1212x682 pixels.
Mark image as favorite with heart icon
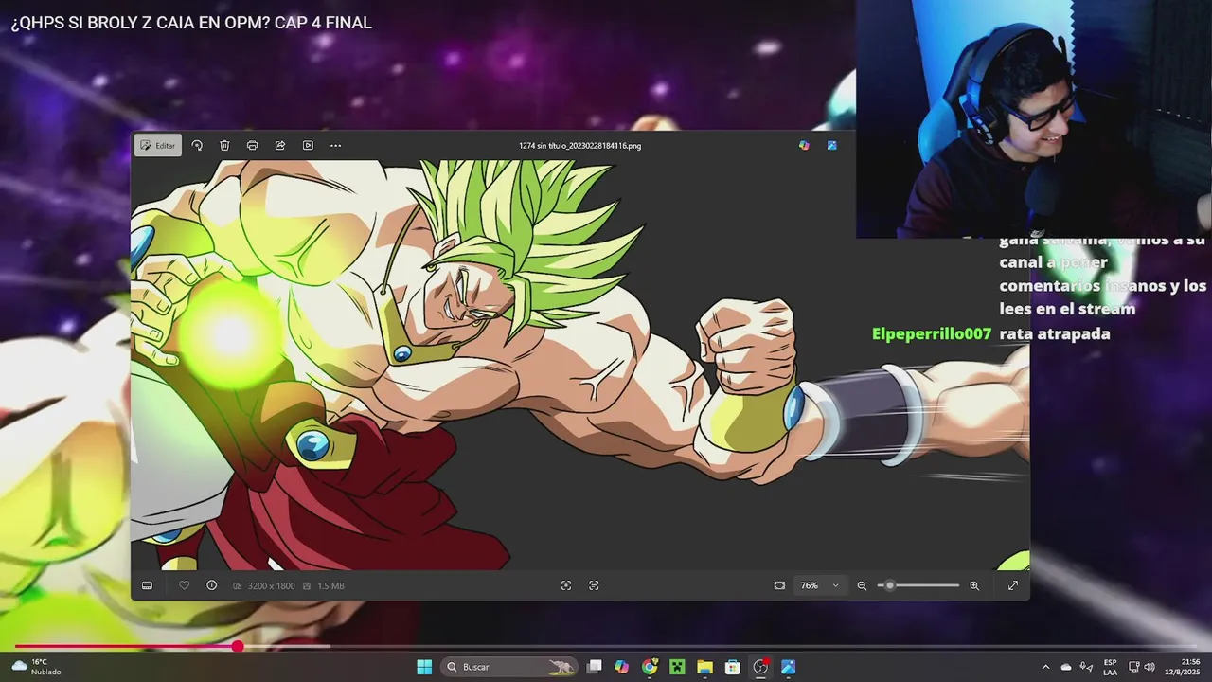click(x=184, y=585)
